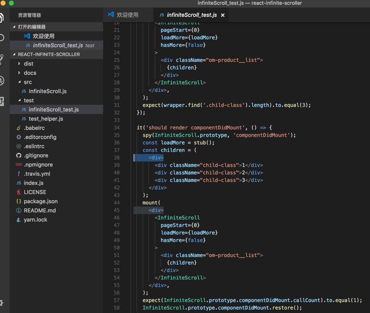Expand the dist folder
This screenshot has width=370, height=313.
click(x=28, y=63)
